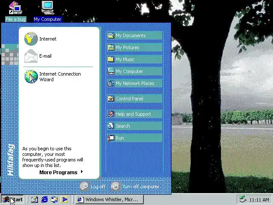Open E-mail from the Start menu

[x=58, y=56]
